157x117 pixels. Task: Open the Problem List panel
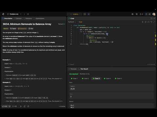coord(13,14)
